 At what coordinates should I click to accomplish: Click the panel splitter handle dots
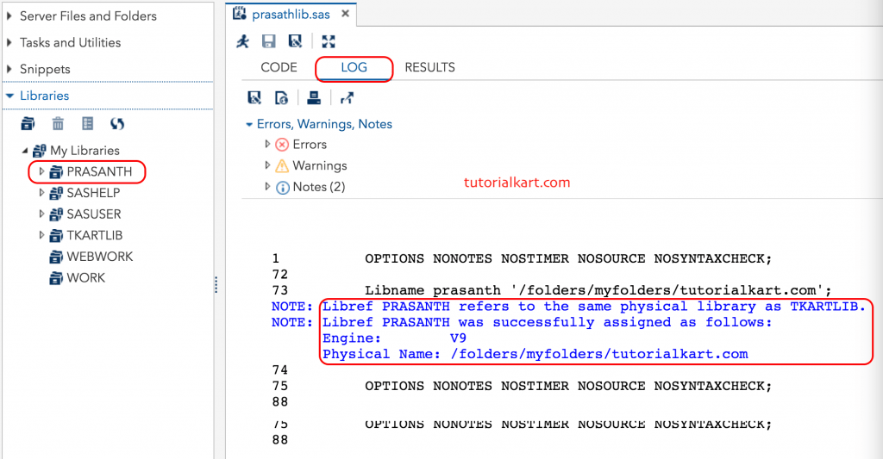point(216,285)
